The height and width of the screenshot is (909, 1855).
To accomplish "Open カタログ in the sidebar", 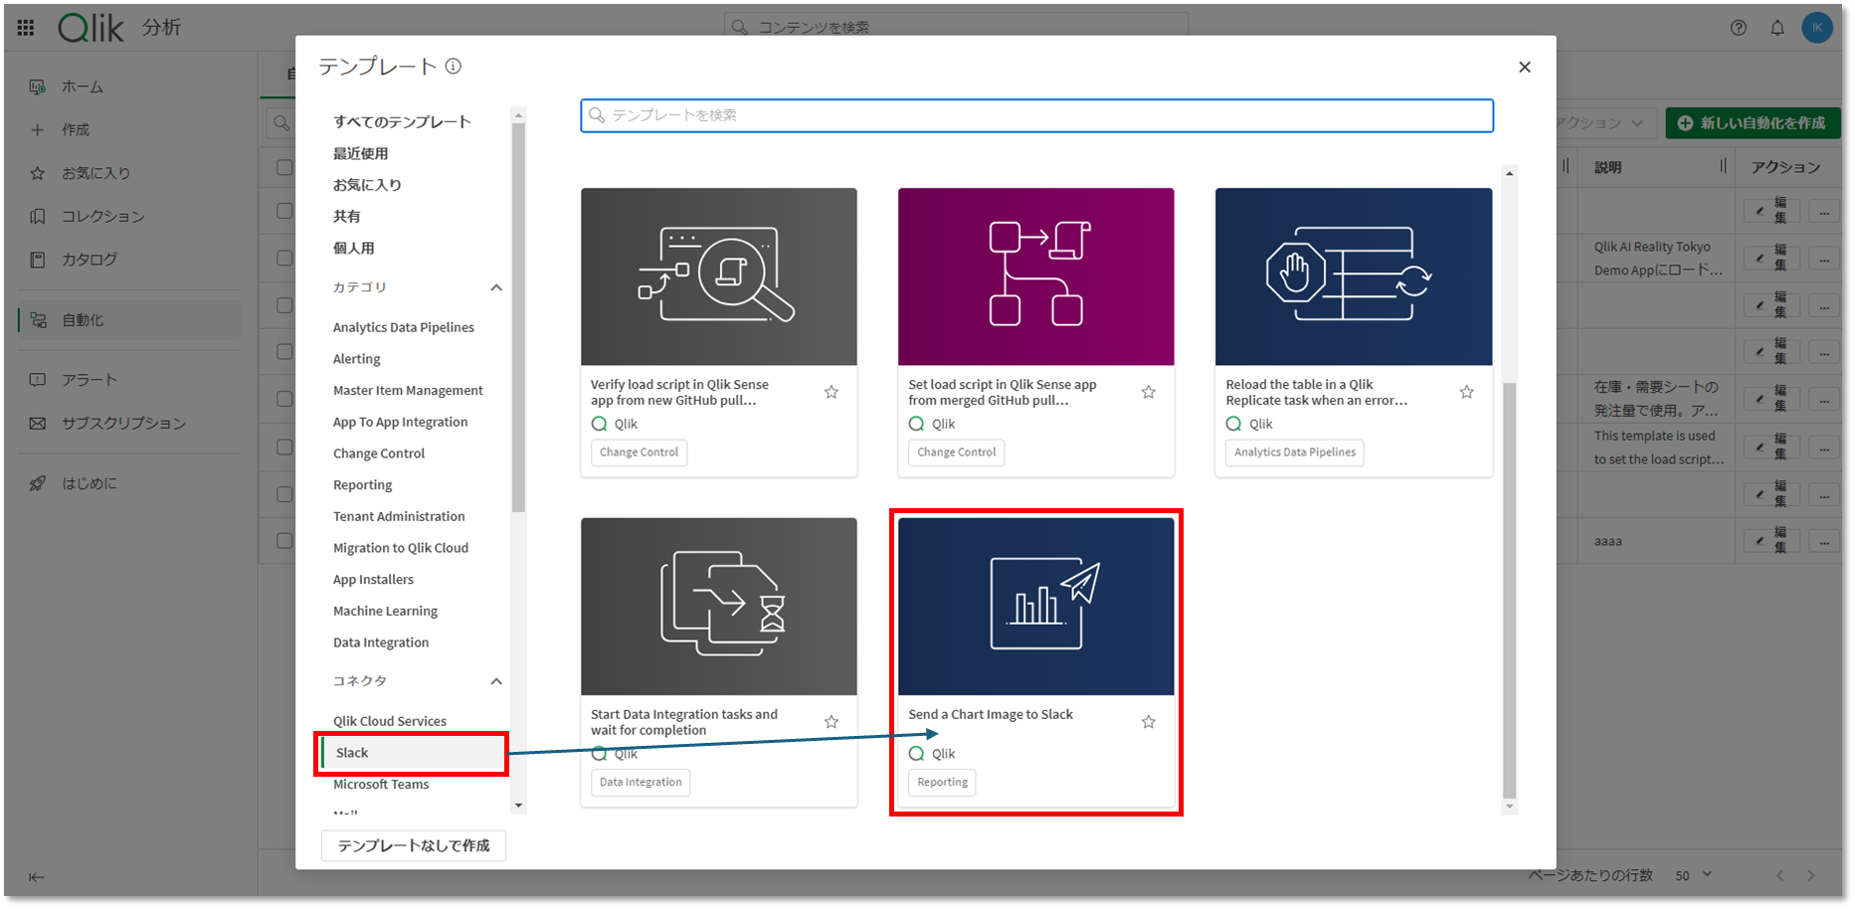I will 129,260.
